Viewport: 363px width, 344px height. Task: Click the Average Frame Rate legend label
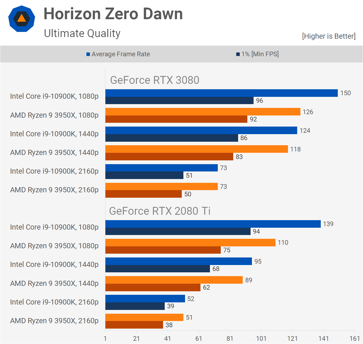(x=121, y=54)
